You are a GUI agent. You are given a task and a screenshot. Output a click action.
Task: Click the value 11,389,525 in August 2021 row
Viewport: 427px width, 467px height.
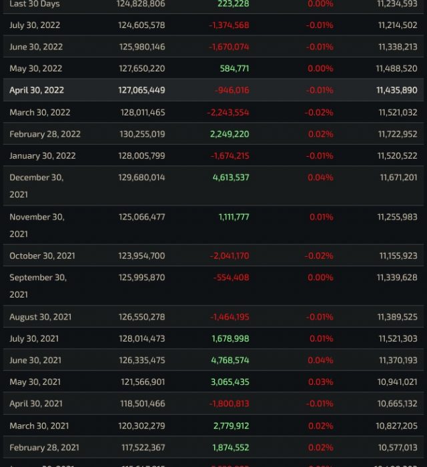pos(398,317)
